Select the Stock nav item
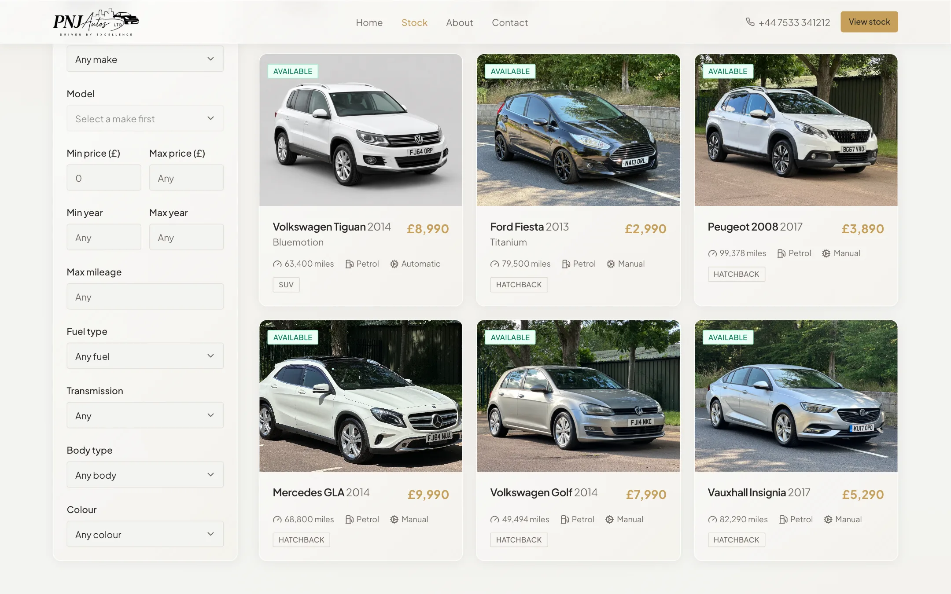 (414, 22)
